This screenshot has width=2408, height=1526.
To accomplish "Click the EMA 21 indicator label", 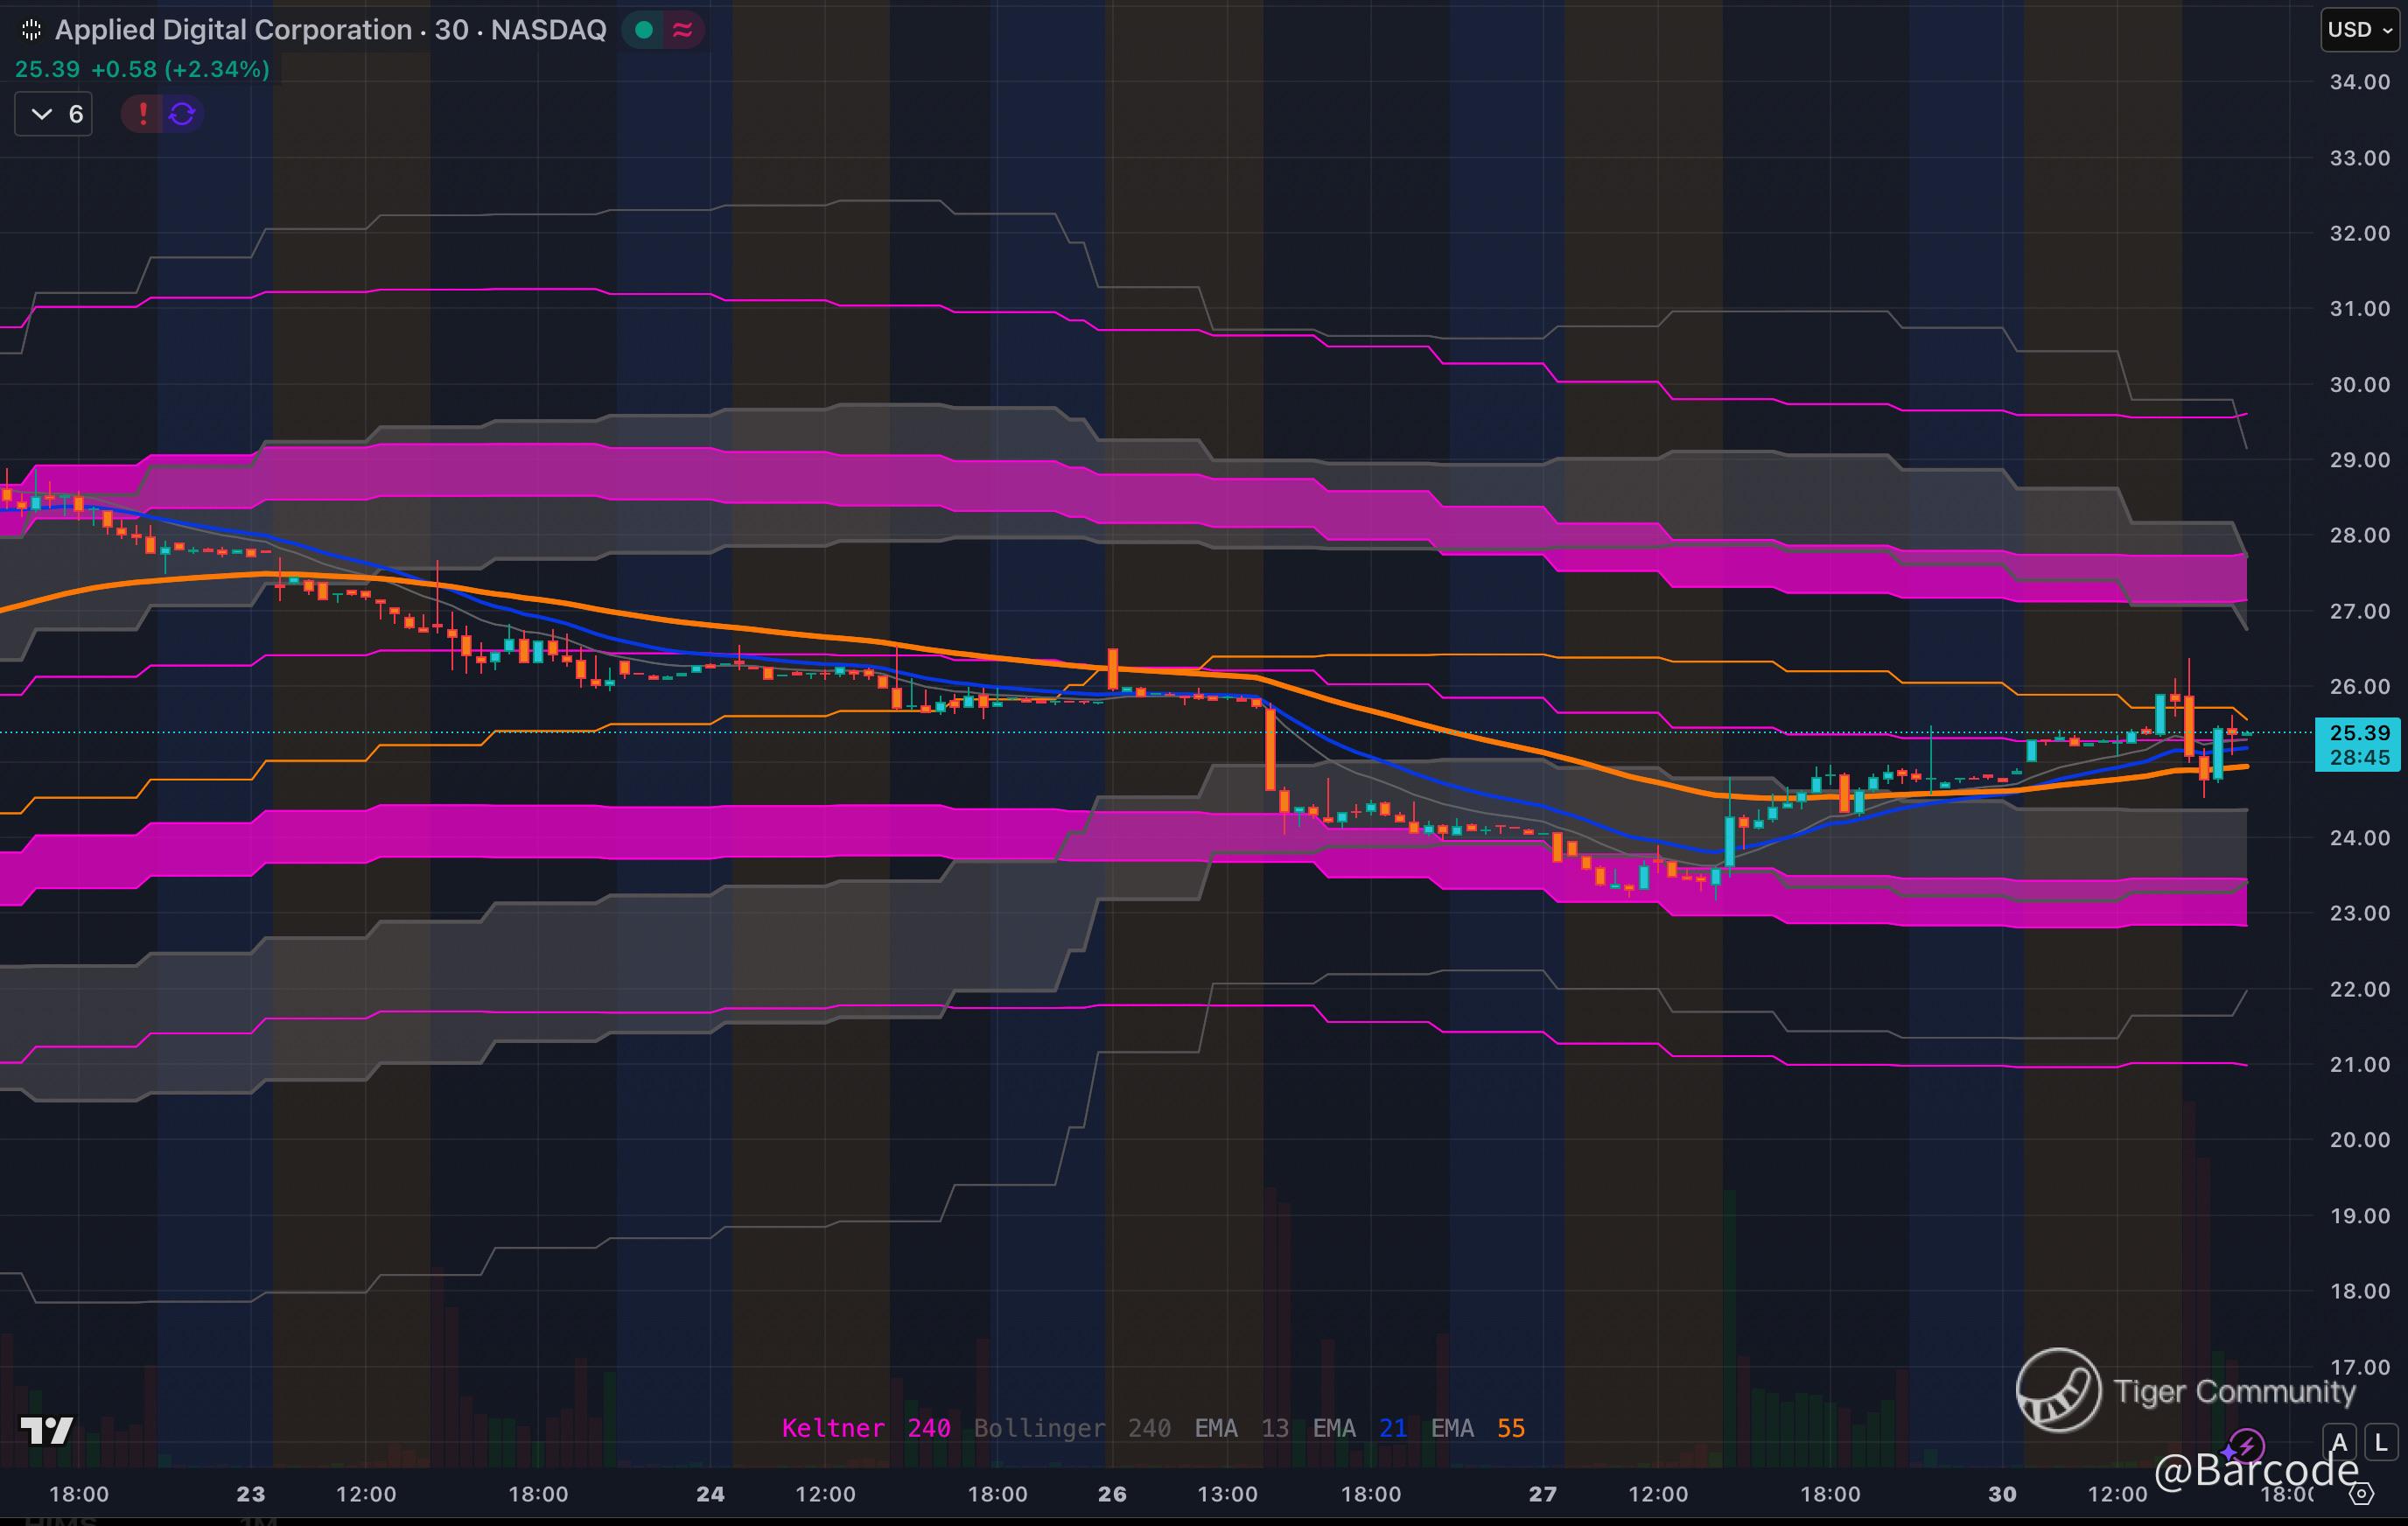I will pyautogui.click(x=1359, y=1428).
